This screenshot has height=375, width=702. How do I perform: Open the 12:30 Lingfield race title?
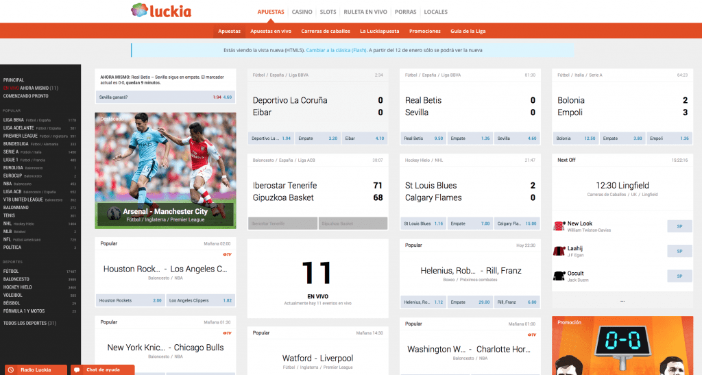pos(622,185)
